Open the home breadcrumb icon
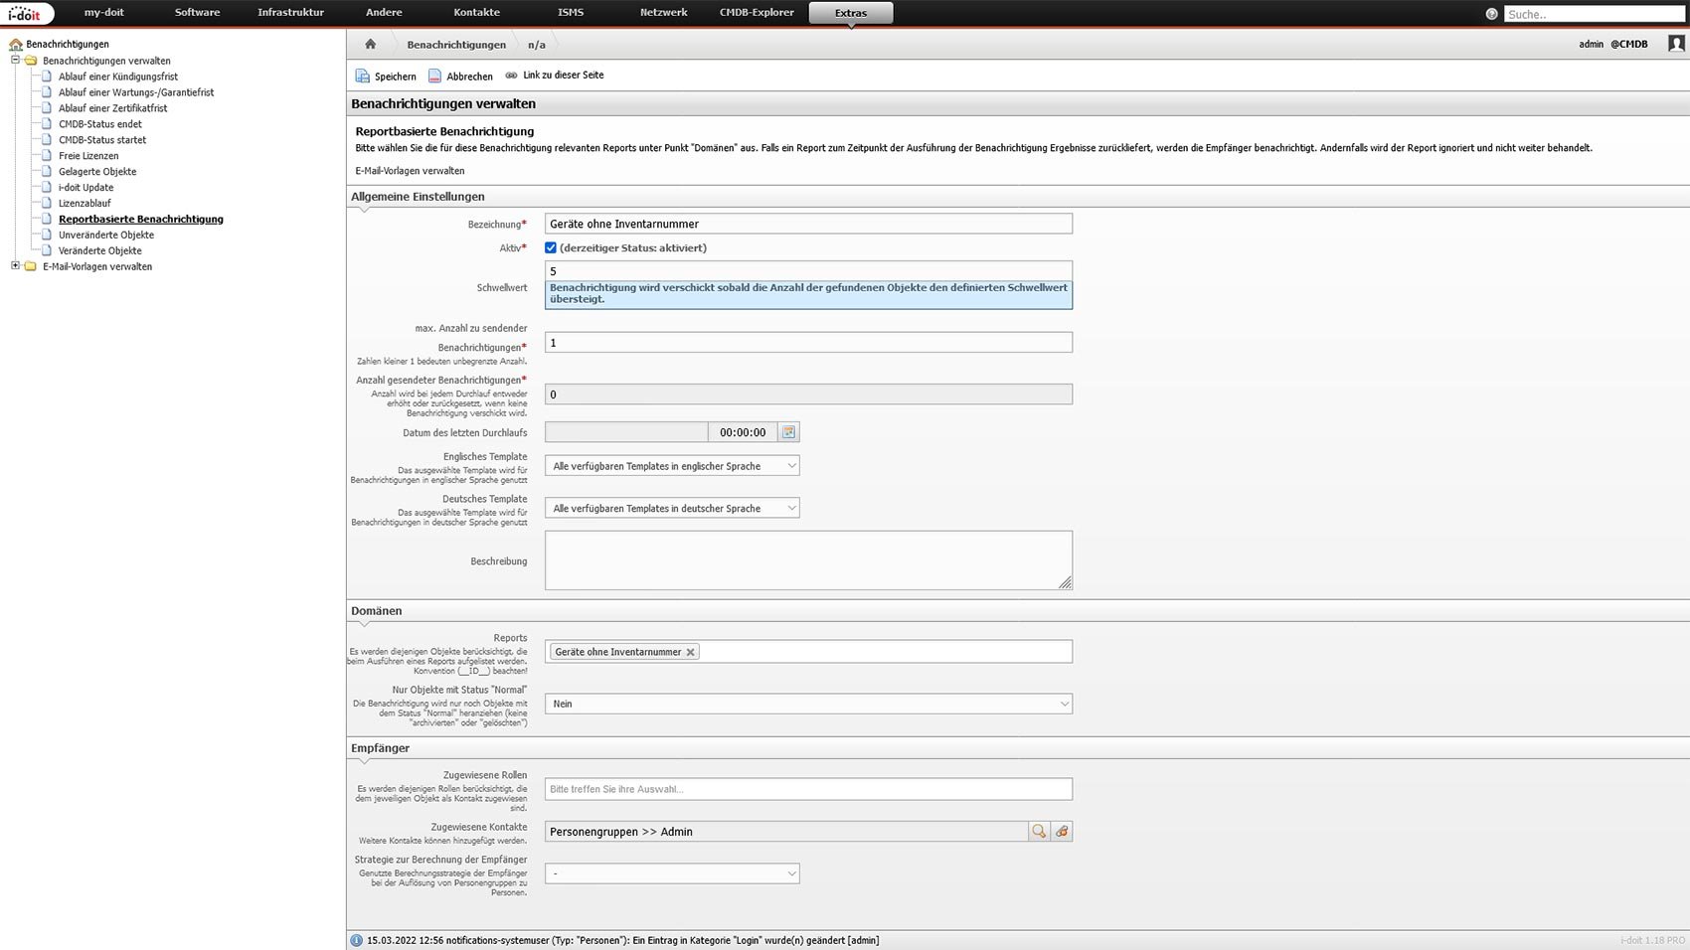 (x=370, y=44)
